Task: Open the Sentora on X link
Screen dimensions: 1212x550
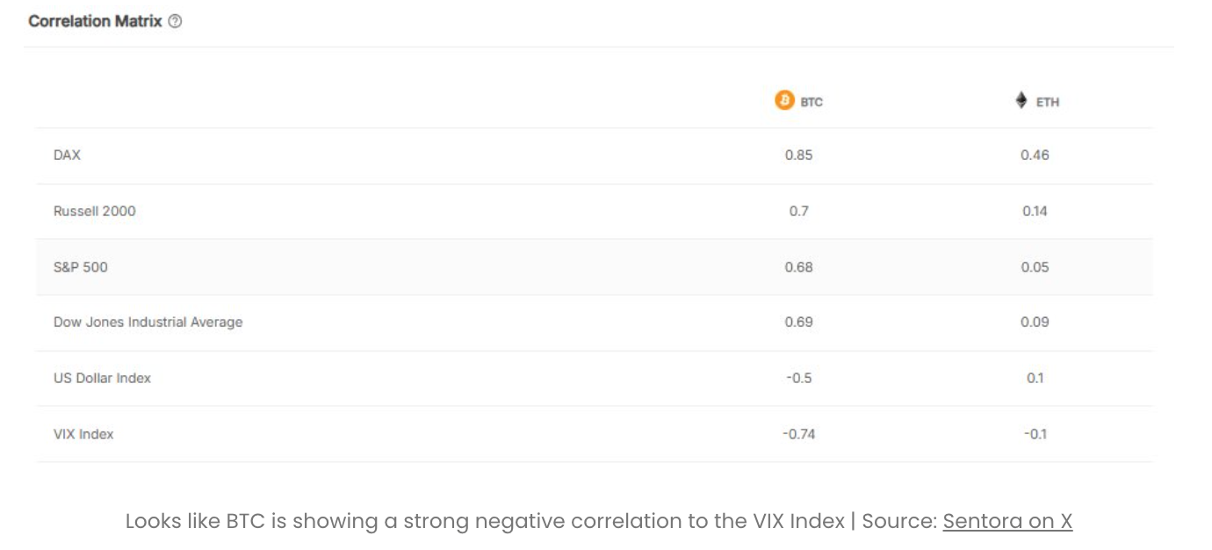Action: pos(1007,521)
